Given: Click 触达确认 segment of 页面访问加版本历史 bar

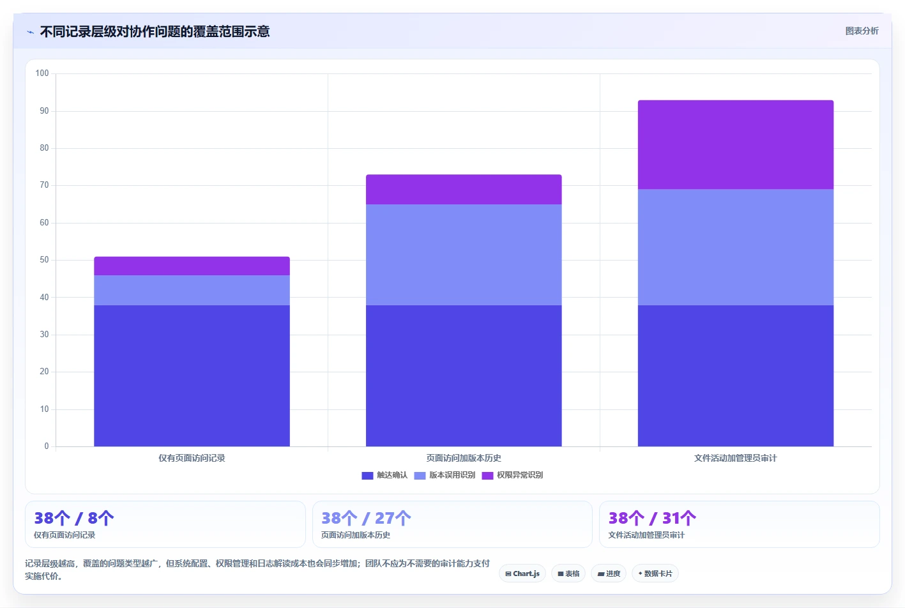Looking at the screenshot, I should click(x=464, y=376).
